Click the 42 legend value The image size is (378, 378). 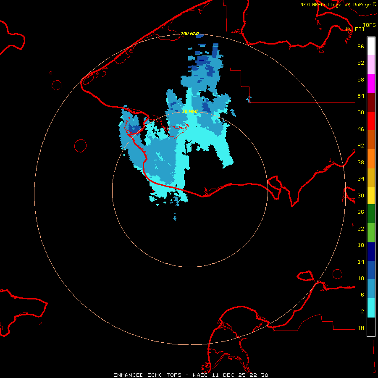tap(361, 146)
